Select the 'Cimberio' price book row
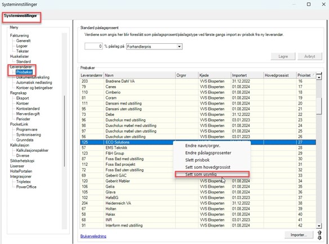 point(198,92)
